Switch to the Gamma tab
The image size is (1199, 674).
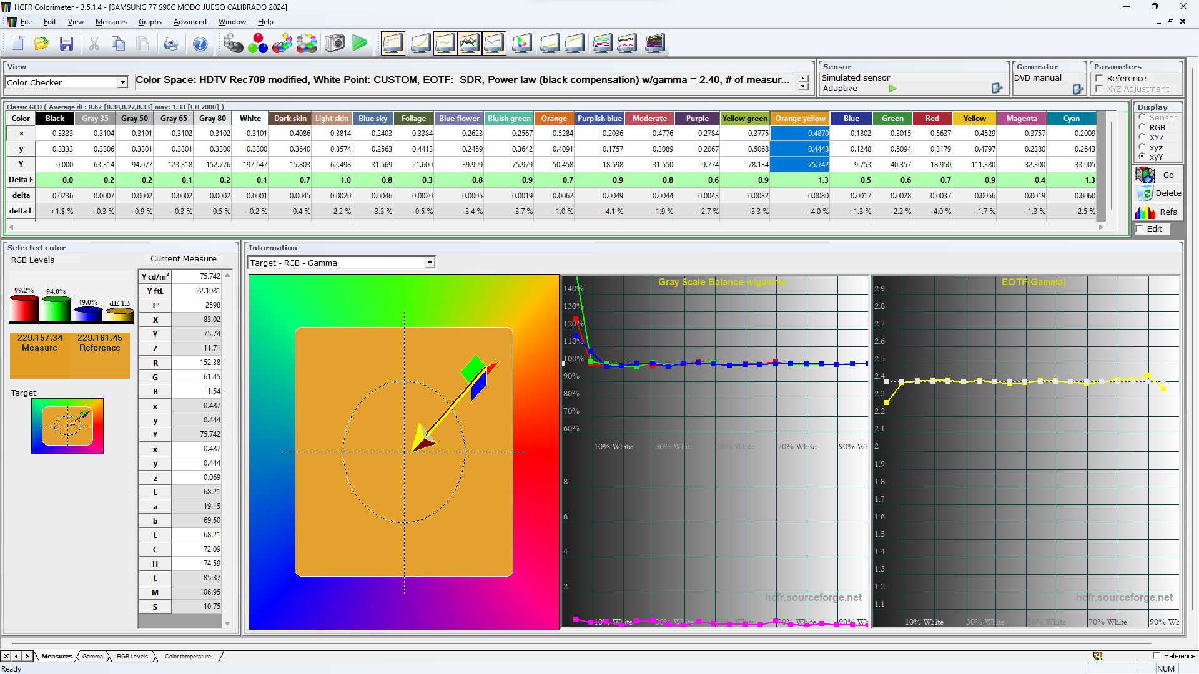pyautogui.click(x=92, y=657)
